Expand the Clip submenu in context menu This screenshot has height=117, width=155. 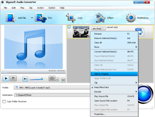click(114, 83)
